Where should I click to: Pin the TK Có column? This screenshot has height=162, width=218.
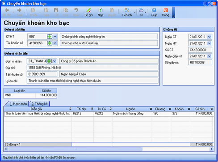110,109
